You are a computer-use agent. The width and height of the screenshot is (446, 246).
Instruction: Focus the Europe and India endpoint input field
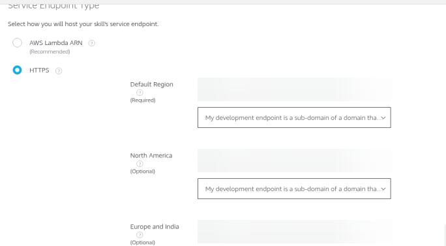[294, 232]
